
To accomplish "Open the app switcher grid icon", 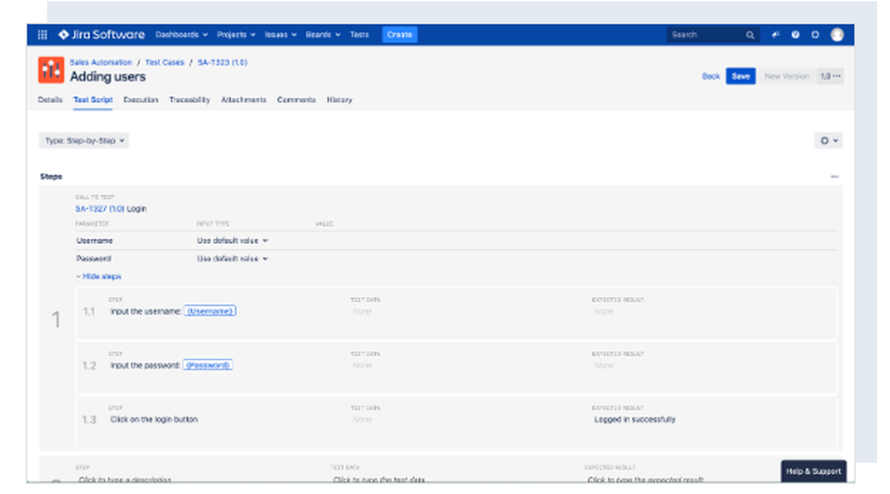I will pos(42,35).
